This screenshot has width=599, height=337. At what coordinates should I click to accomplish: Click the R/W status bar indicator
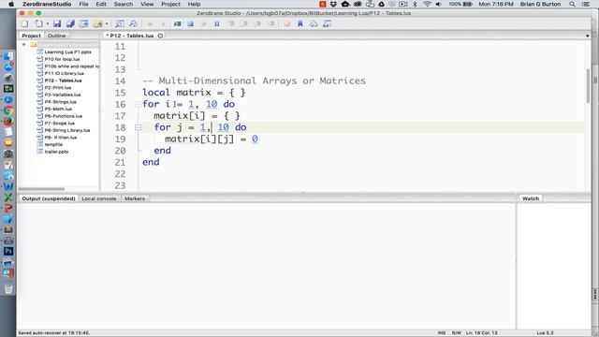coord(456,333)
